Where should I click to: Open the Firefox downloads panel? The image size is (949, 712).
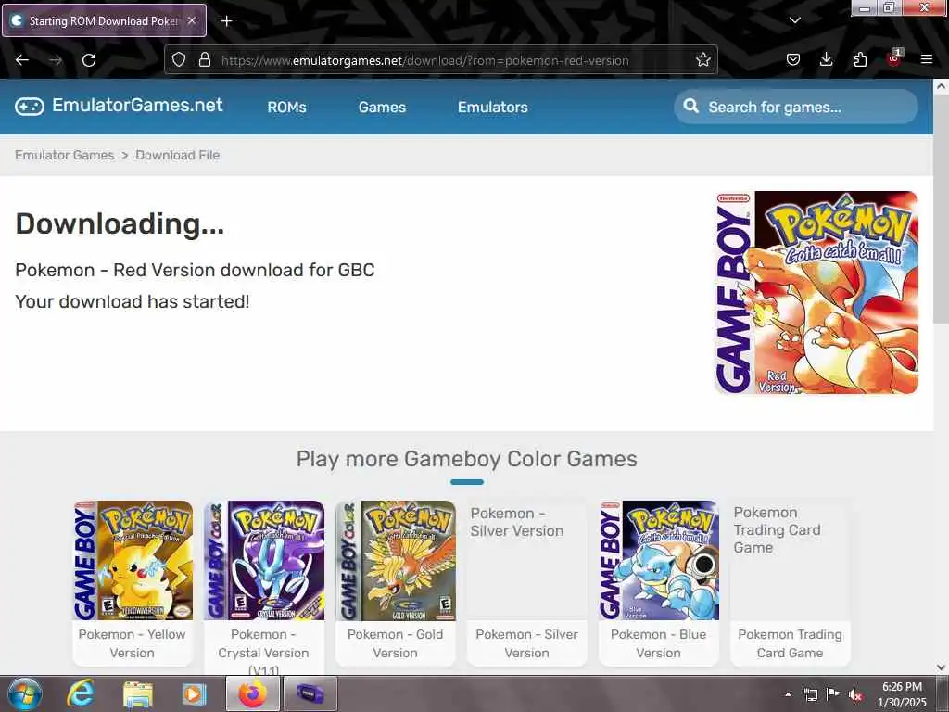[826, 60]
